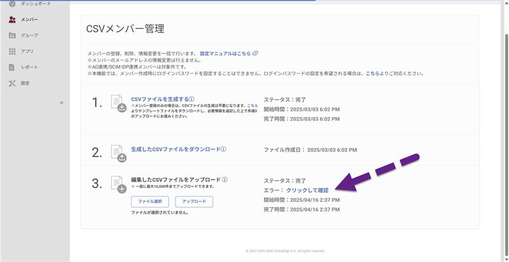Click the step 1 generate file icon

click(118, 104)
